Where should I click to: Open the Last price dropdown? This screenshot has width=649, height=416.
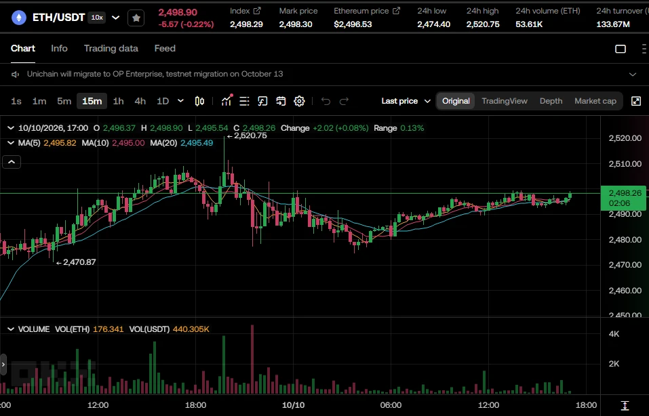[x=406, y=102]
